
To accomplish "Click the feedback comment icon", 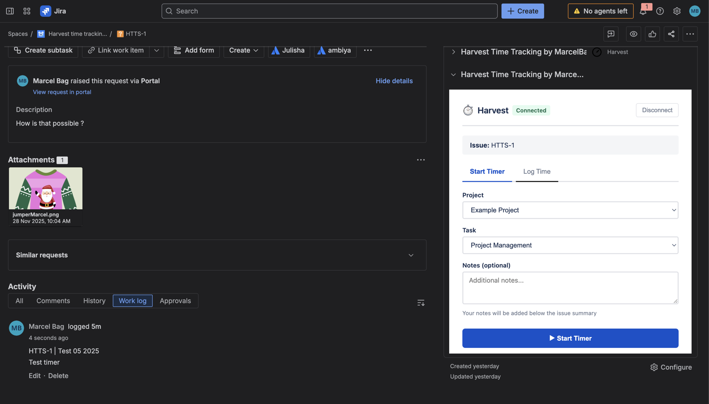I will [611, 34].
